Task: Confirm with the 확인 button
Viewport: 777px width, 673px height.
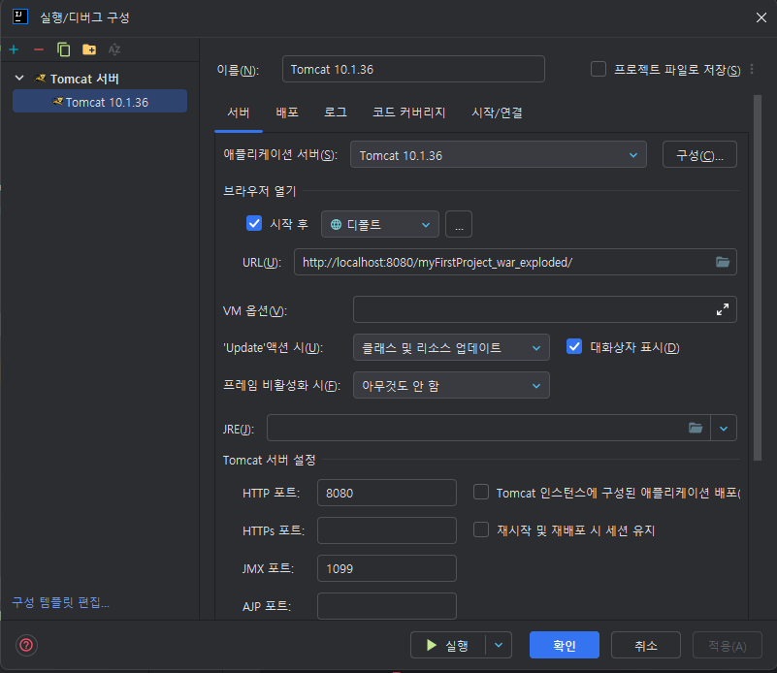Action: 564,645
